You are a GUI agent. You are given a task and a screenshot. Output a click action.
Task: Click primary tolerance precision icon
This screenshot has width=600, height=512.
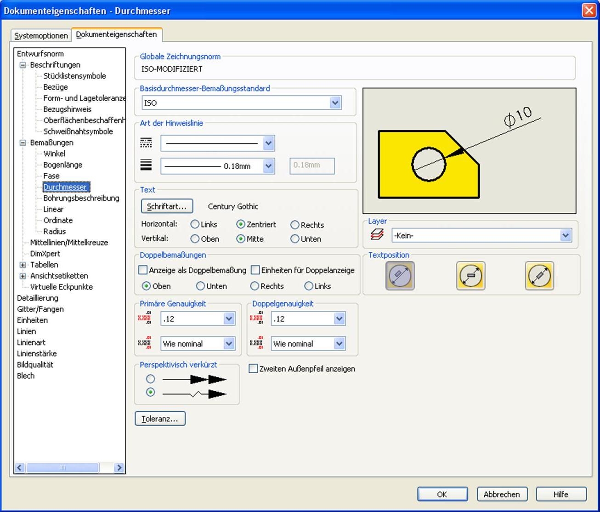[x=145, y=343]
